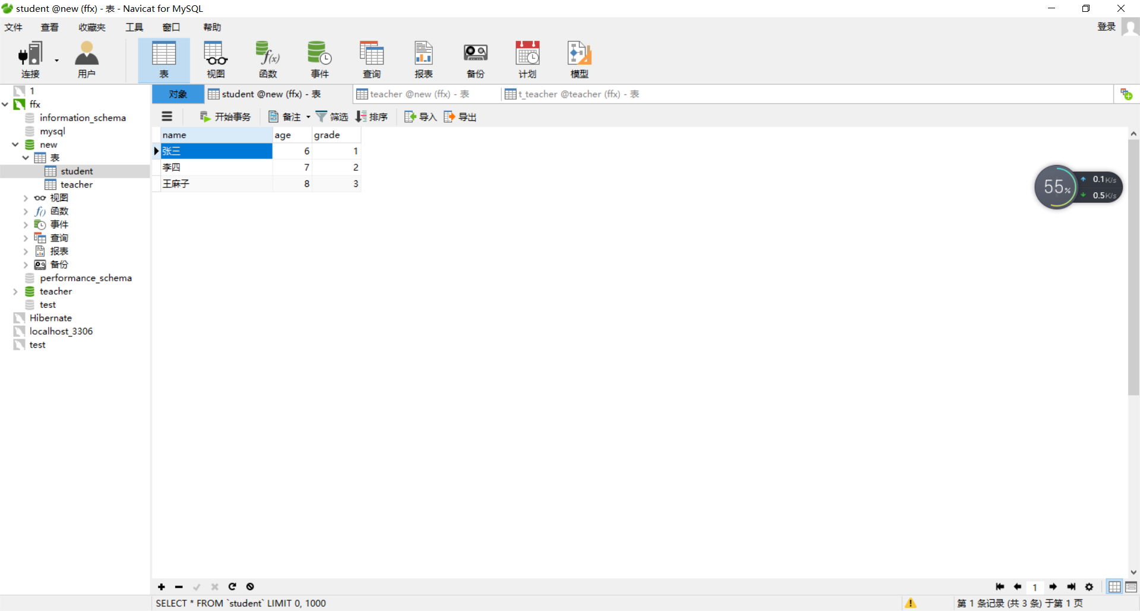Screen dimensions: 1140x611
Task: Delete record using the minus icon
Action: coord(179,587)
